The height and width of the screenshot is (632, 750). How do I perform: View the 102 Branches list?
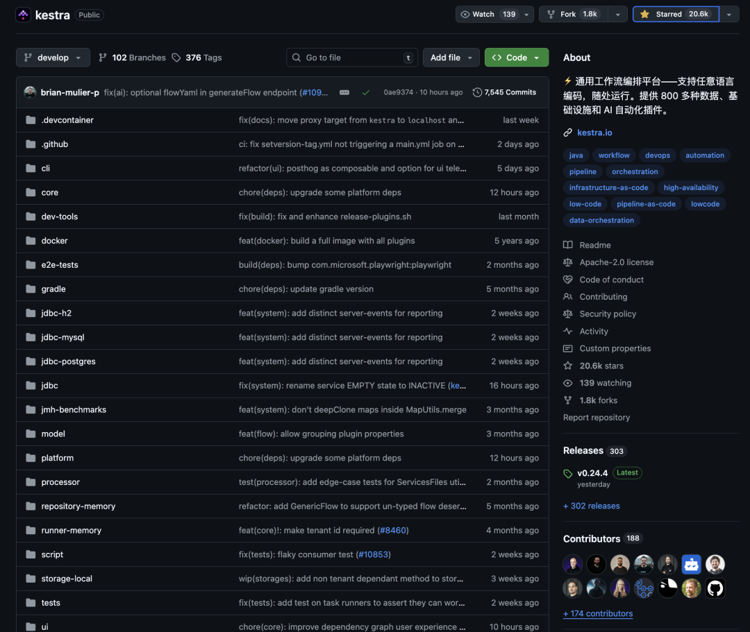tap(132, 58)
